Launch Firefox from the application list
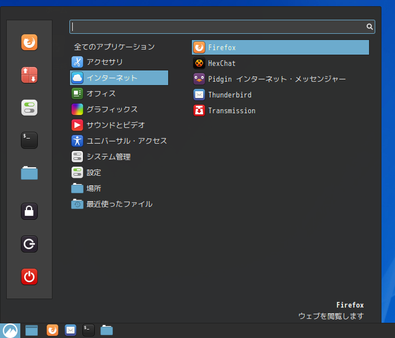The height and width of the screenshot is (338, 395). (x=280, y=47)
